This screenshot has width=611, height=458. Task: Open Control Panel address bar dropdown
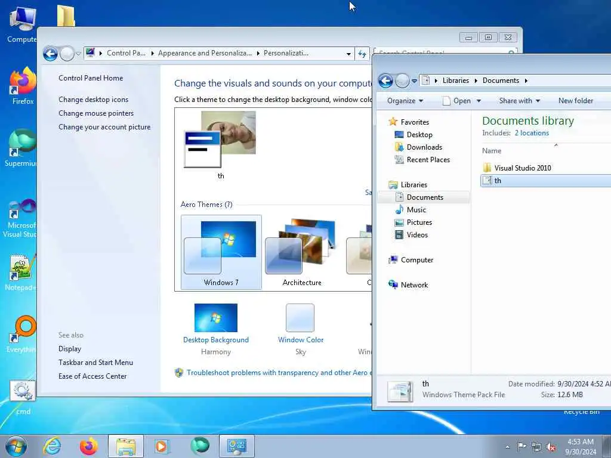click(x=348, y=54)
